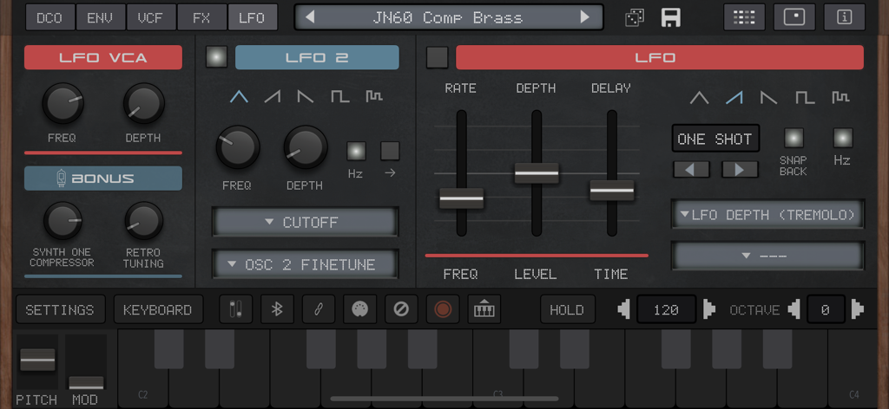Select previous LFO mode with left arrow under ONE SHOT
889x409 pixels.
coord(691,170)
